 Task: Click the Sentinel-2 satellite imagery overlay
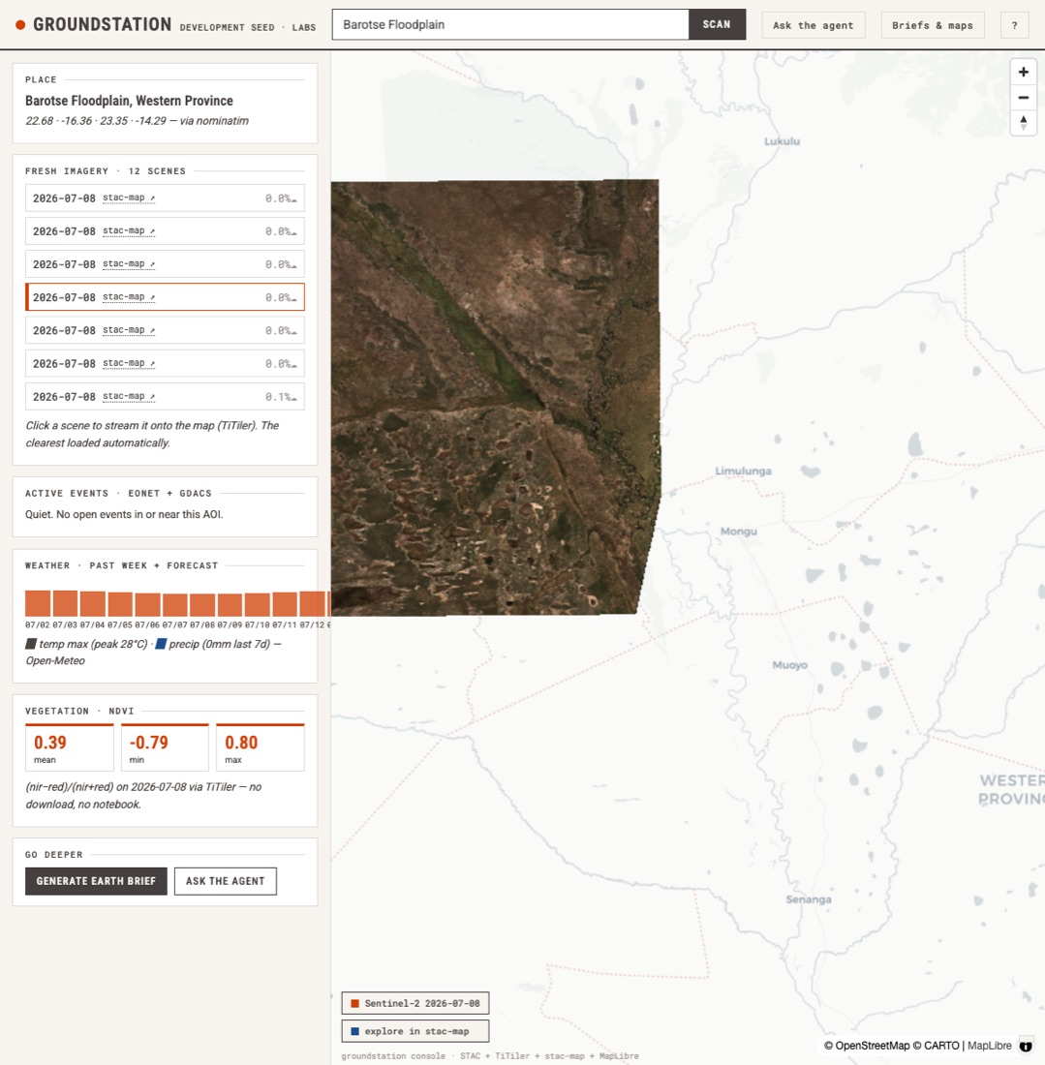pos(495,397)
